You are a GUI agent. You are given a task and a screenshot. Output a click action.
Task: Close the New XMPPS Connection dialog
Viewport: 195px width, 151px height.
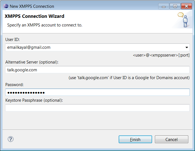click(x=186, y=6)
